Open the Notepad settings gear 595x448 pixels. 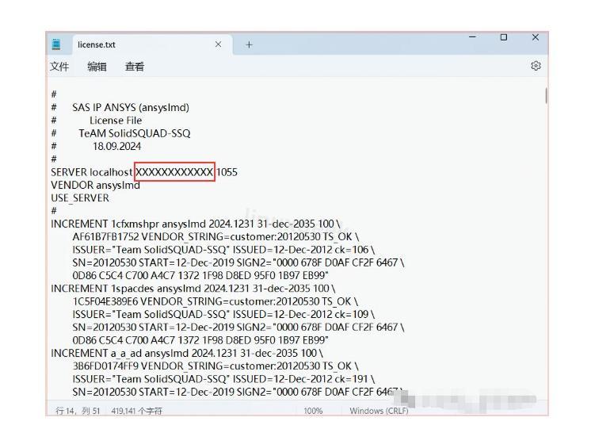tap(536, 67)
